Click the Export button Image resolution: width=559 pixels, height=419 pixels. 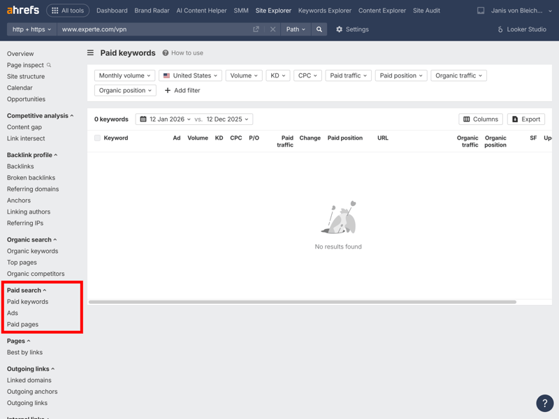[x=526, y=119]
